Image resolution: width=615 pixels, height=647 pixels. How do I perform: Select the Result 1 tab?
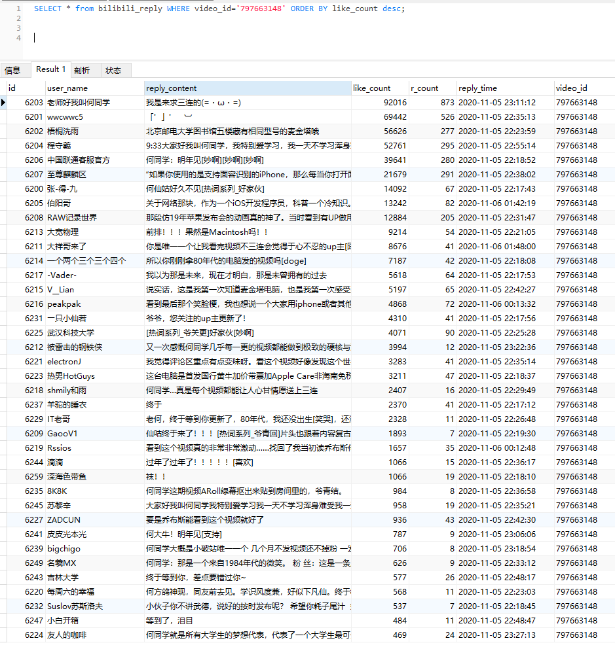point(51,69)
